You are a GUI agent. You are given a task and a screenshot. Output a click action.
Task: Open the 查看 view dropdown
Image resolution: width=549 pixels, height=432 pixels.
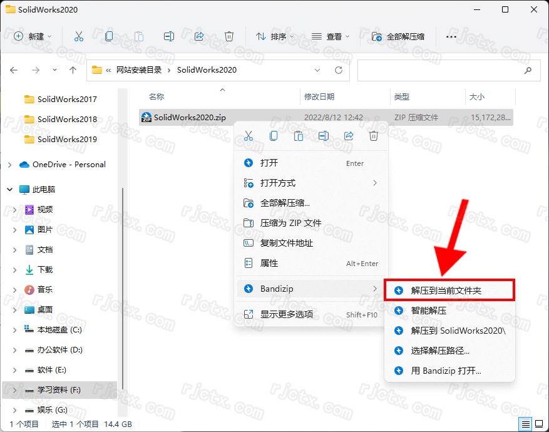coord(331,37)
